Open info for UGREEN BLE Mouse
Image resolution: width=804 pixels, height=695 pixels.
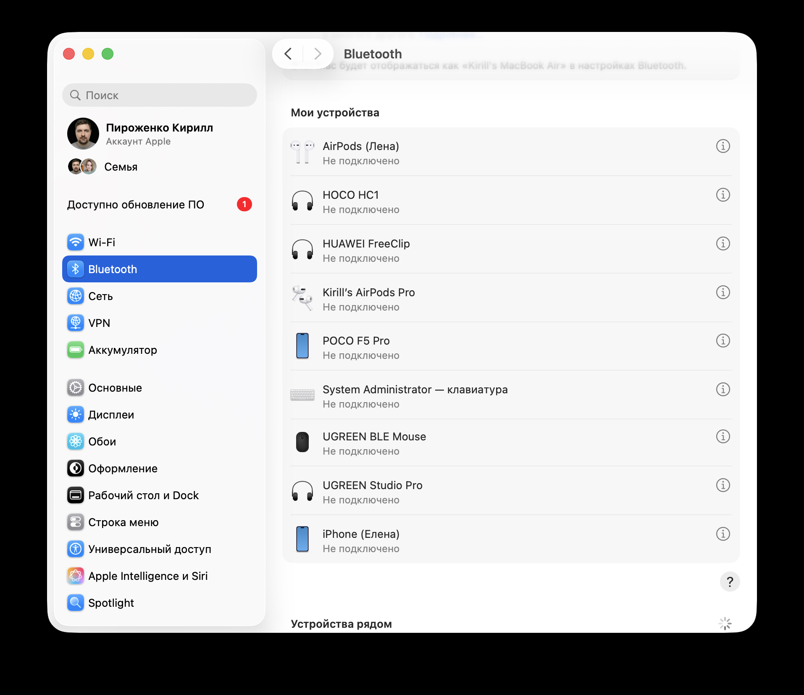723,437
